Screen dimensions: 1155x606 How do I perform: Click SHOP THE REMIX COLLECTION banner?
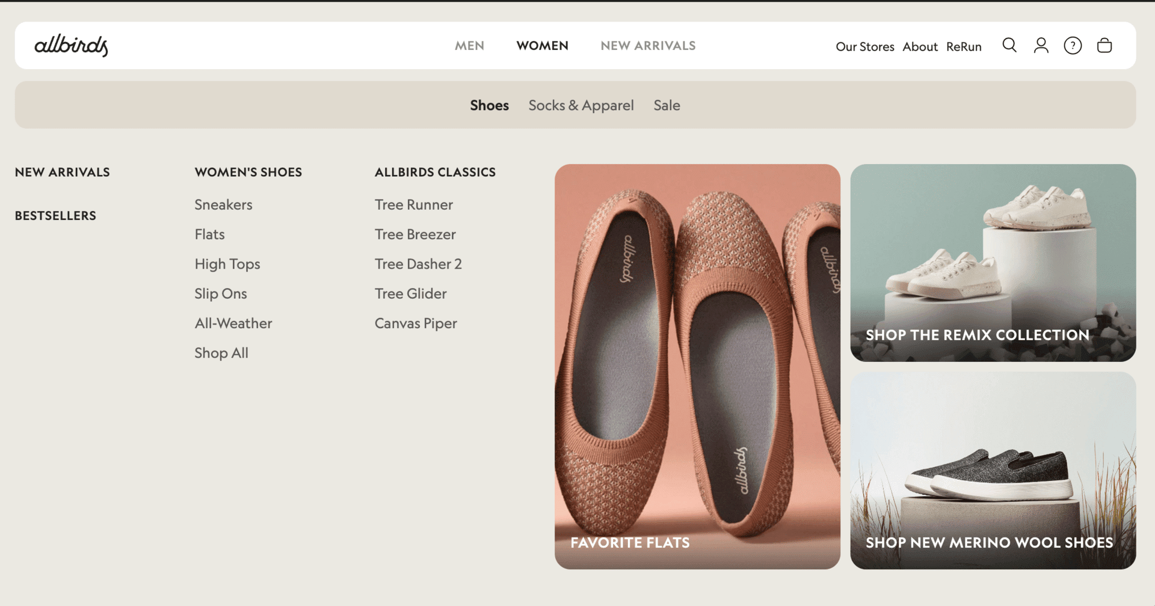click(993, 263)
